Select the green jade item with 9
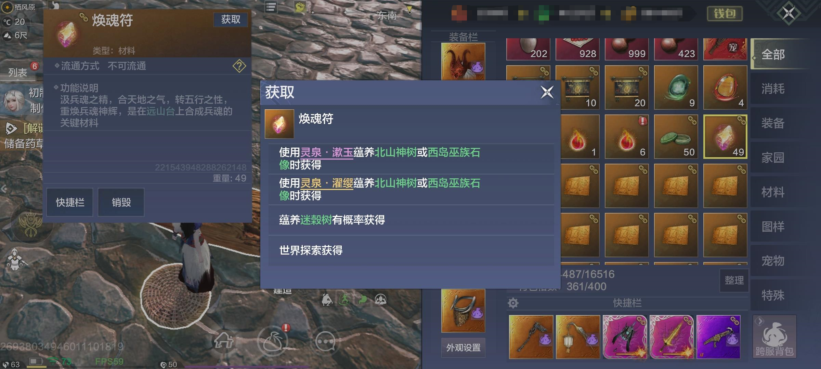Screen dimensions: 821x369 tap(676, 87)
